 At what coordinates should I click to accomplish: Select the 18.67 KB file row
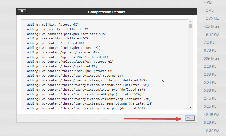[211, 130]
